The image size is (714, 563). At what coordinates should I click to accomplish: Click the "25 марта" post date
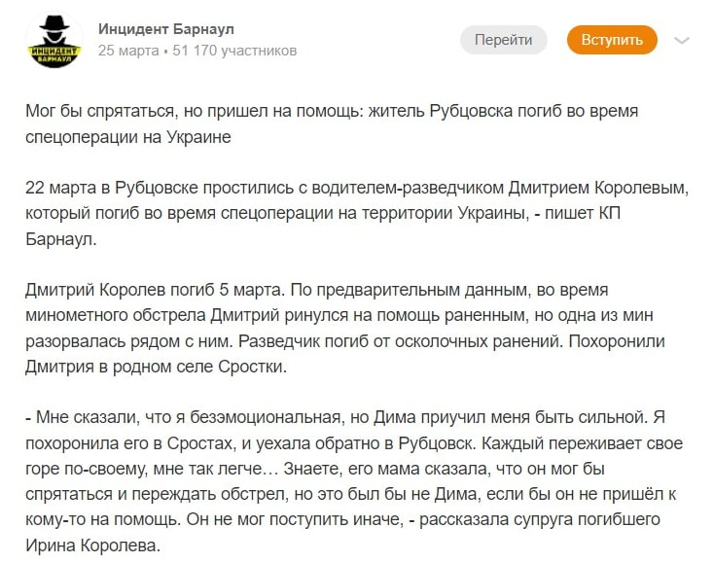point(128,50)
